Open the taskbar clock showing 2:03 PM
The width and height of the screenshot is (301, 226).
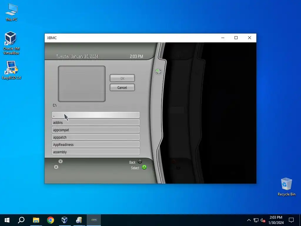point(276,220)
